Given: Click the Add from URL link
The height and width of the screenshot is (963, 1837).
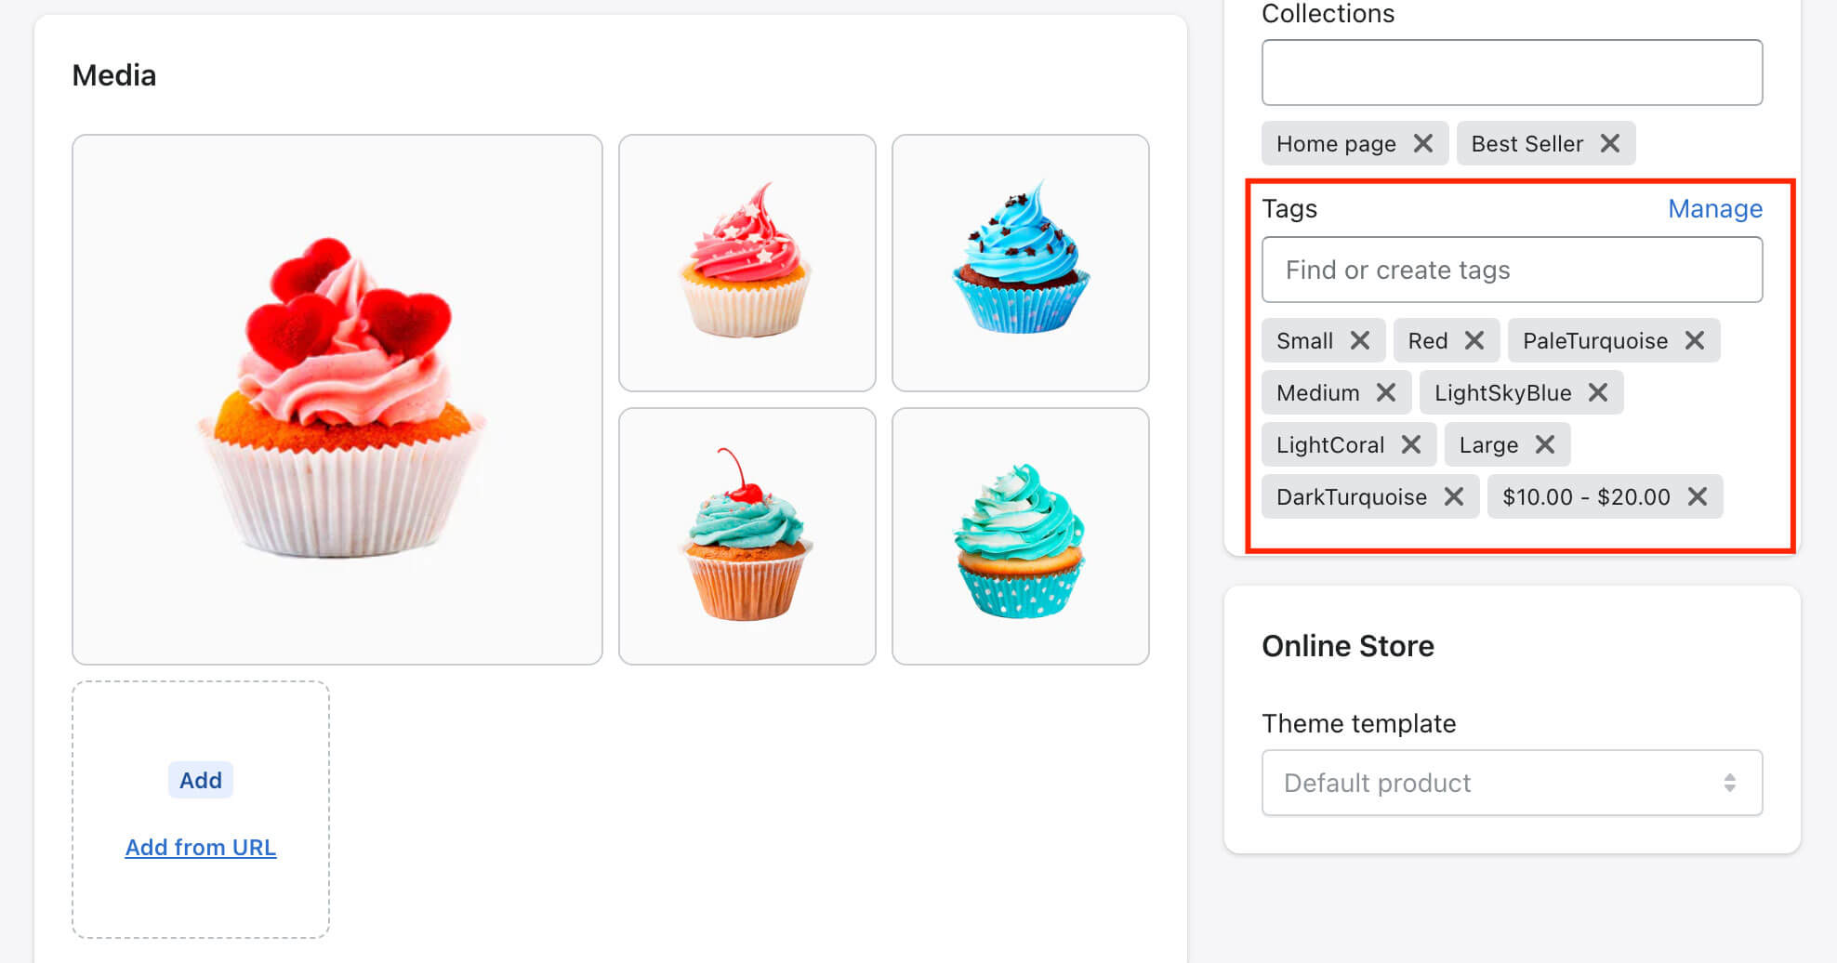Looking at the screenshot, I should [201, 848].
